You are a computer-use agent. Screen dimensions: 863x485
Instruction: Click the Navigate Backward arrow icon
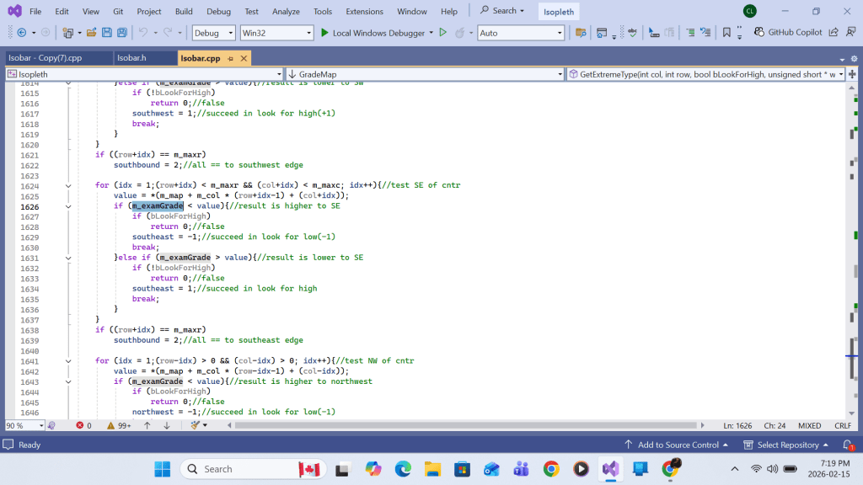coord(20,33)
